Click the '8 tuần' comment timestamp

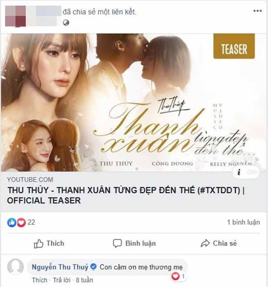pos(84,280)
